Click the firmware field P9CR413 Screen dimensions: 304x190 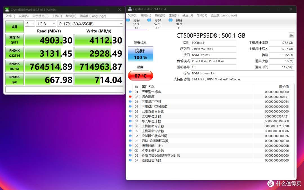pos(214,43)
